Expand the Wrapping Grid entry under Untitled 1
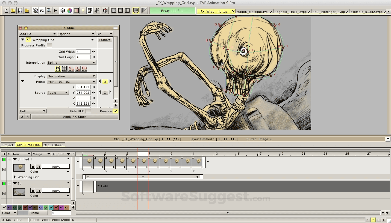Image resolution: width=391 pixels, height=223 pixels. 15,177
